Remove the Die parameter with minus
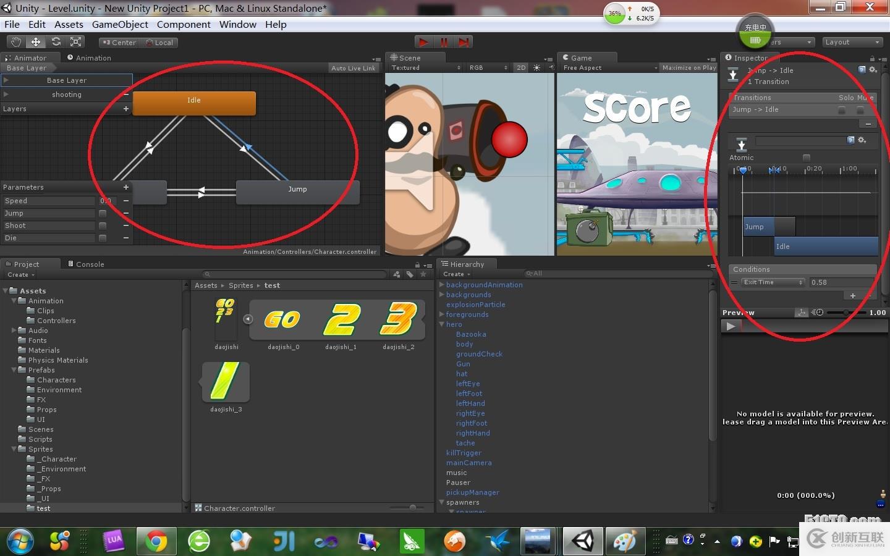890x556 pixels. click(x=126, y=238)
